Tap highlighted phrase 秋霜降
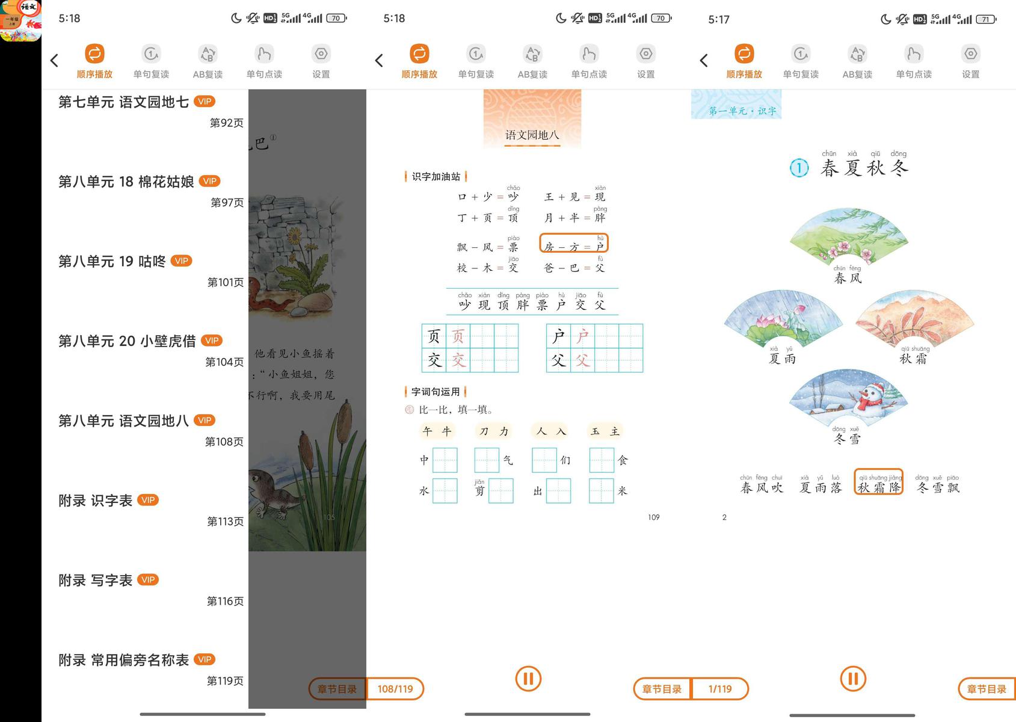 (878, 487)
